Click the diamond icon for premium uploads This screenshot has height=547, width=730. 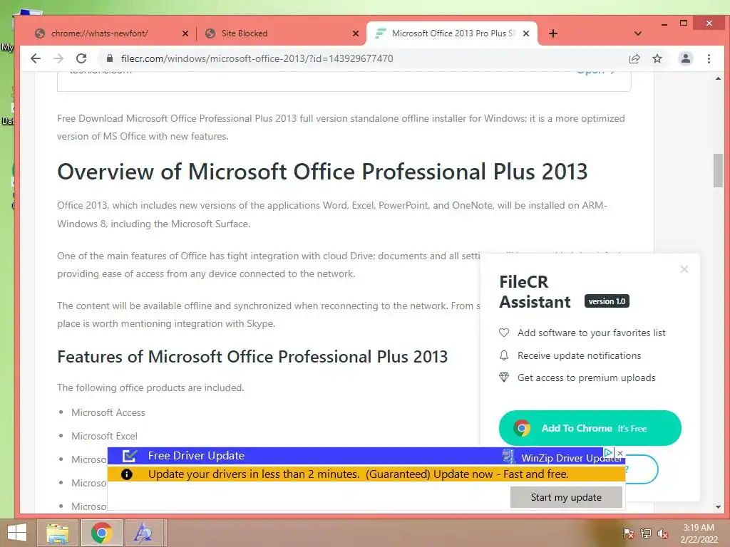504,377
